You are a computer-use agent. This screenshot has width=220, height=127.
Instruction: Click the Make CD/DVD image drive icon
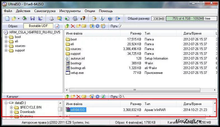click(52, 19)
